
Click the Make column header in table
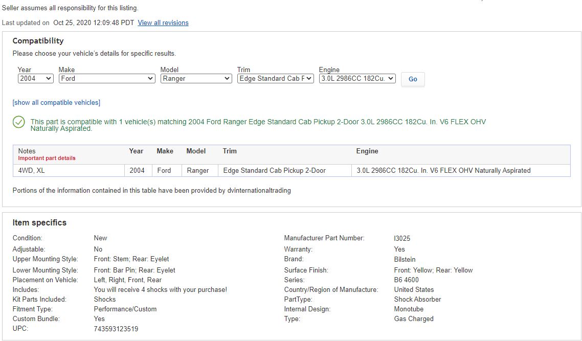pyautogui.click(x=165, y=151)
